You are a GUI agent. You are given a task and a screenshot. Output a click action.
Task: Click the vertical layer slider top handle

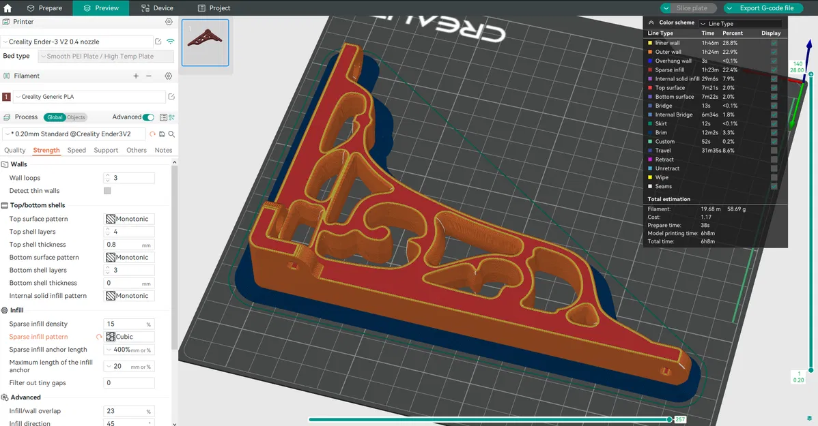point(811,74)
